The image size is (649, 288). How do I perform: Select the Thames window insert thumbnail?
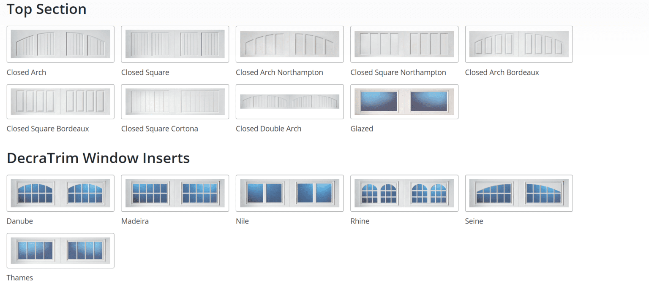point(60,250)
